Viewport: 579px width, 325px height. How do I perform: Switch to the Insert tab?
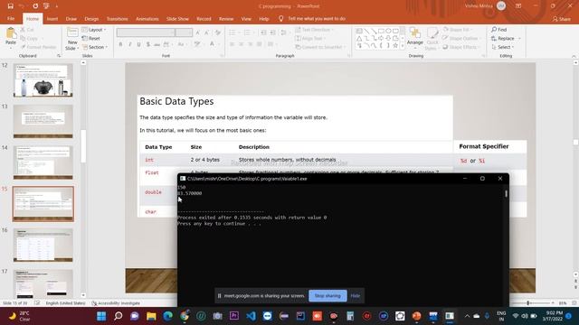(52, 18)
